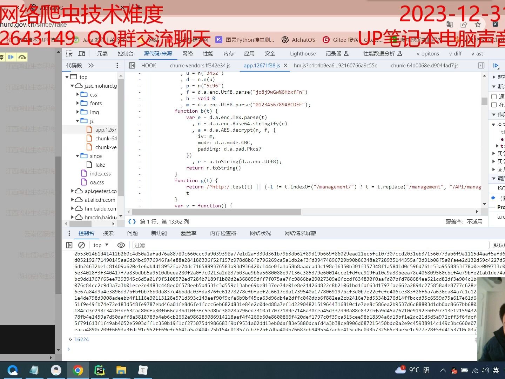The image size is (505, 379).
Task: Hide the debugger sidebar pane
Action: pos(482,66)
